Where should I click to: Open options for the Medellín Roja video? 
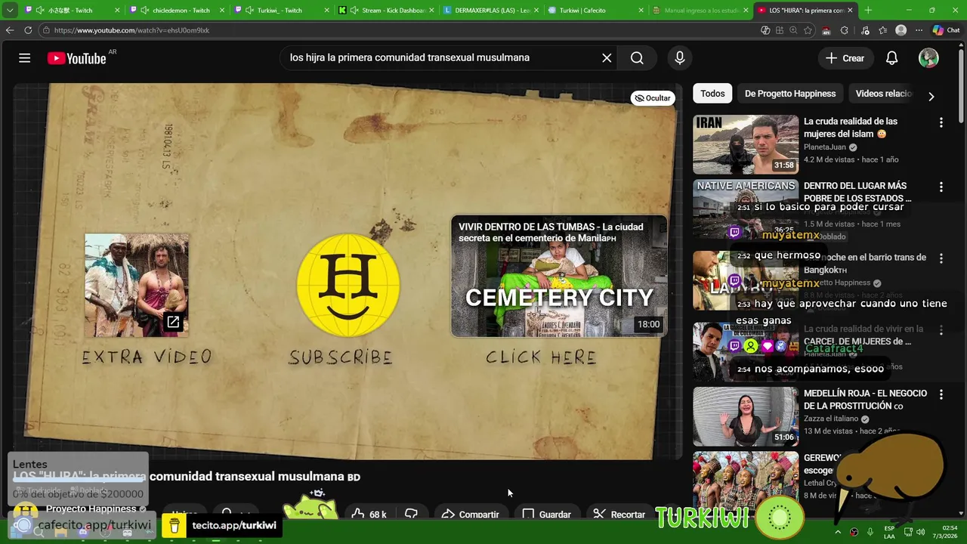point(941,394)
